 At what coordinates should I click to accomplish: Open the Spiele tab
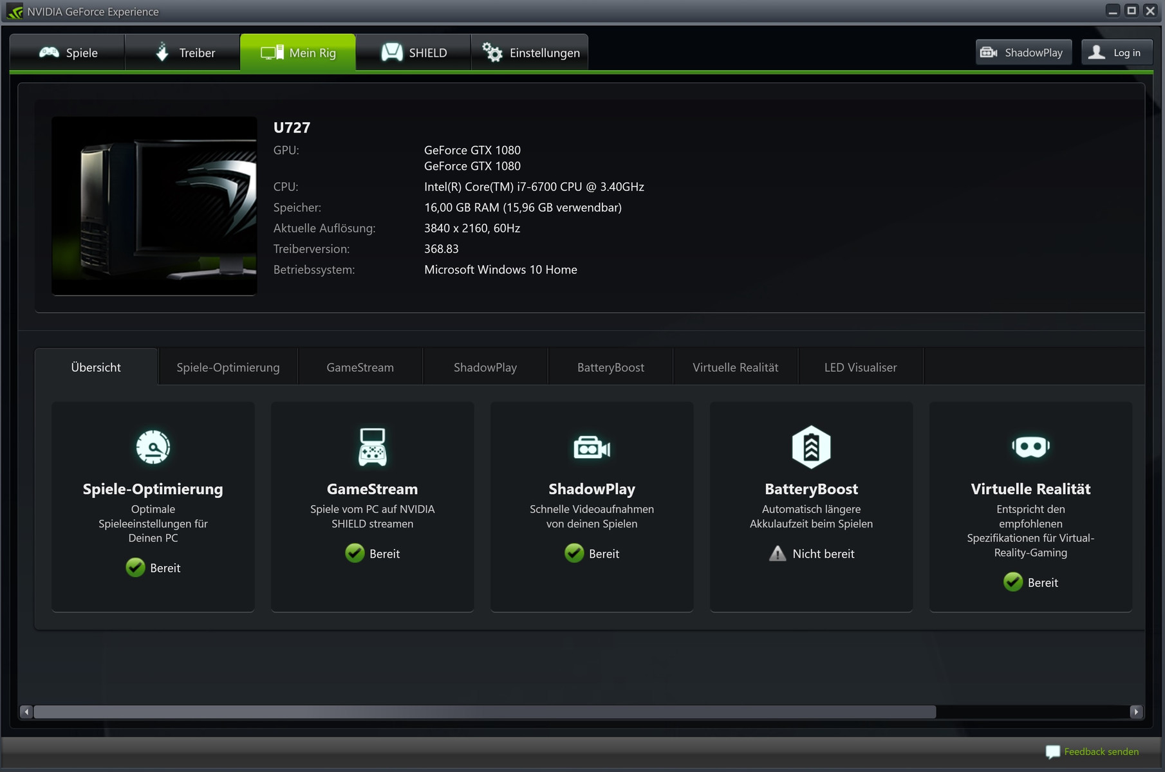(67, 53)
